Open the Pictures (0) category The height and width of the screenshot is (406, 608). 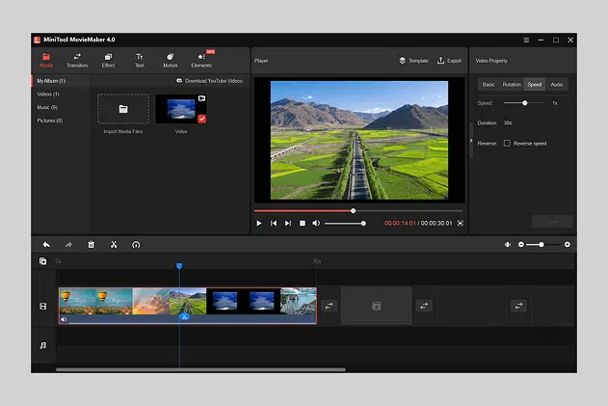point(49,121)
